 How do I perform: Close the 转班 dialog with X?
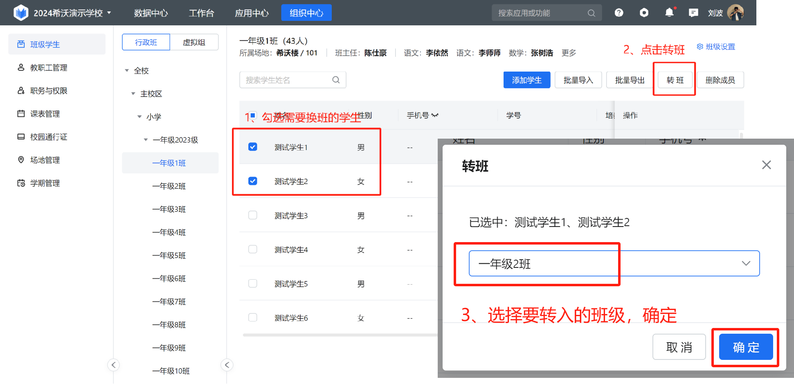point(767,165)
